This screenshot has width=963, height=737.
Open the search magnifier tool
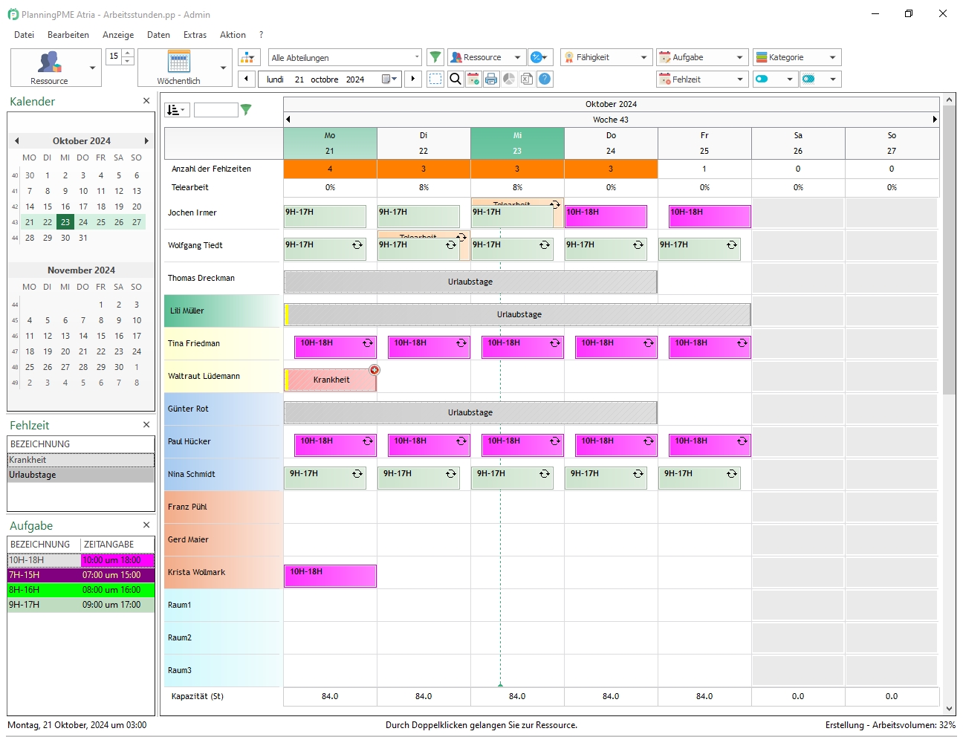click(x=455, y=79)
